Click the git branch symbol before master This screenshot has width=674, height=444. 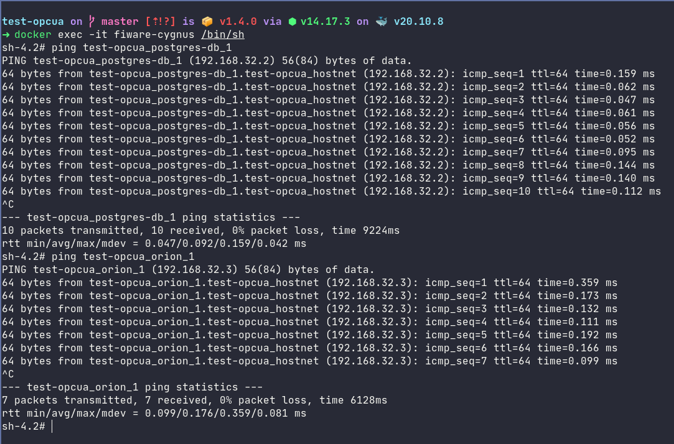(x=91, y=22)
